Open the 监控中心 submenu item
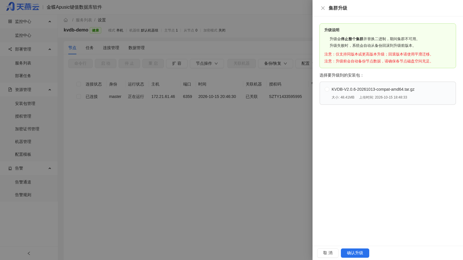This screenshot has width=463, height=260. (x=23, y=35)
